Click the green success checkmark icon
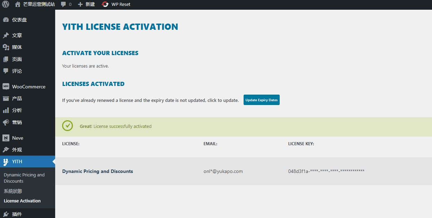The image size is (432, 218). coord(67,125)
